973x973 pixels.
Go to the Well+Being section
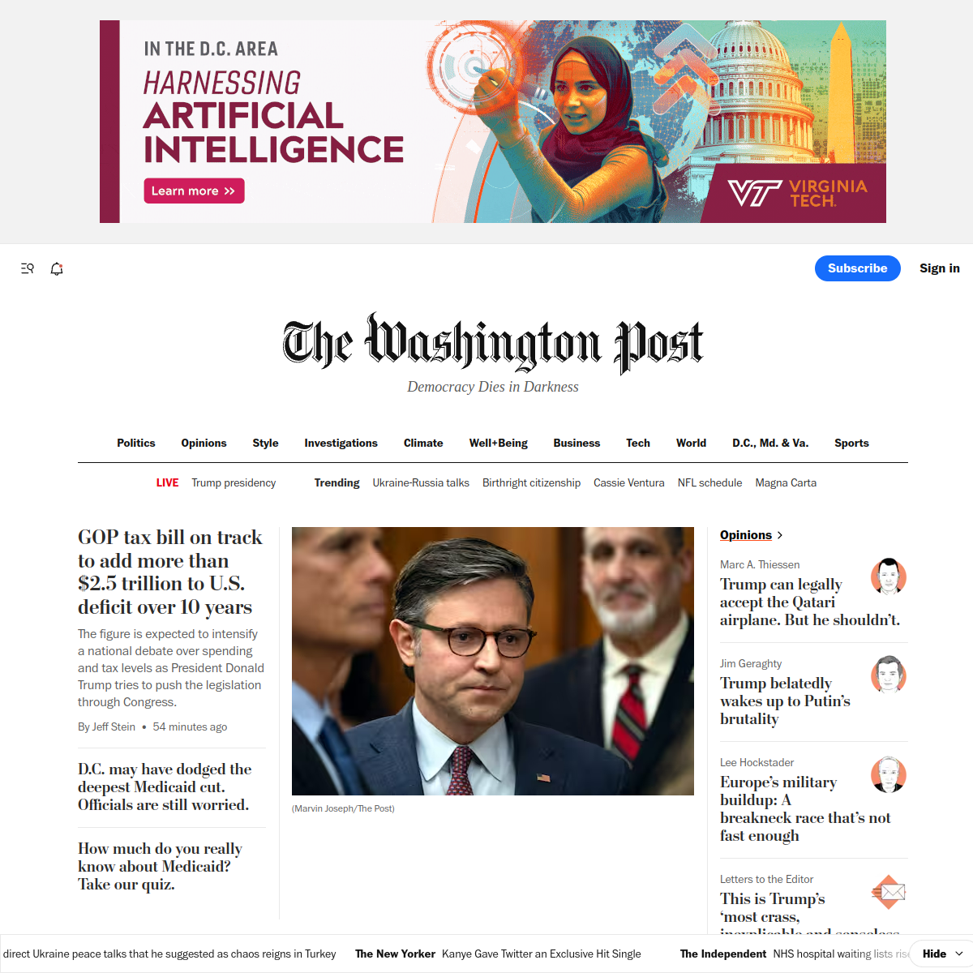[498, 443]
